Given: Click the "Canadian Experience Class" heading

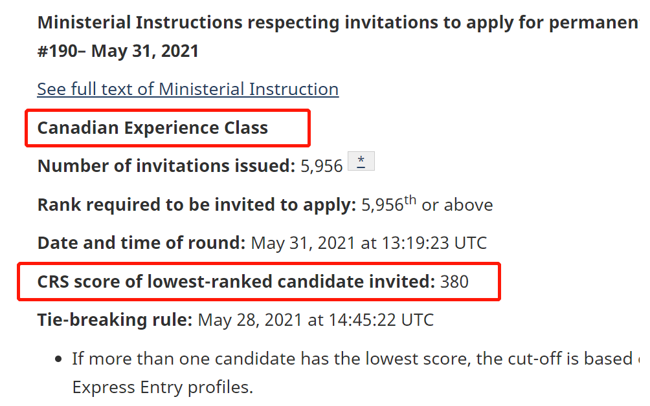Looking at the screenshot, I should 152,127.
